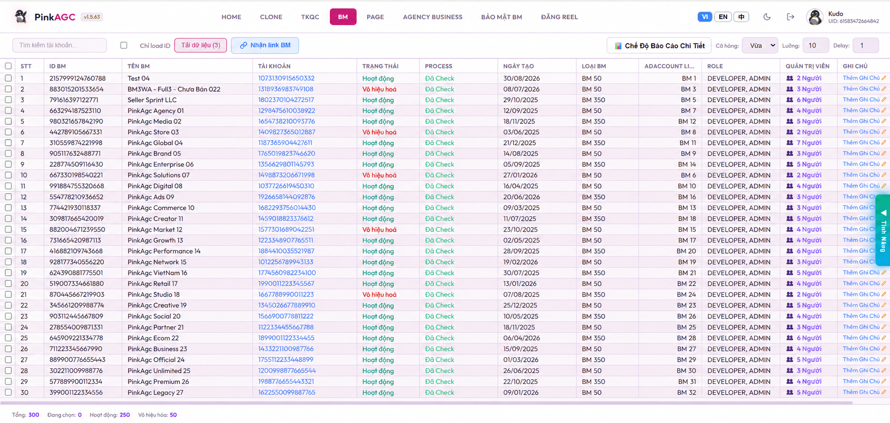Click the Delay value field
The width and height of the screenshot is (890, 423).
coord(865,45)
